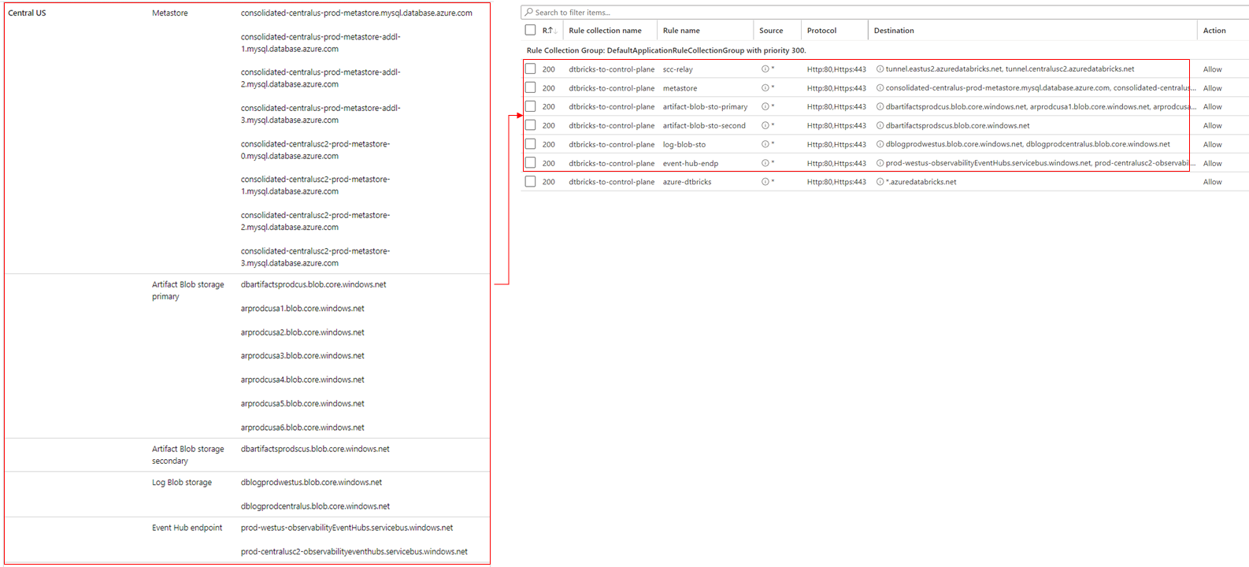Click the scc-relay destination listing tunnel.eastus2.azuredatabricks.net
This screenshot has width=1249, height=567.
[1010, 69]
